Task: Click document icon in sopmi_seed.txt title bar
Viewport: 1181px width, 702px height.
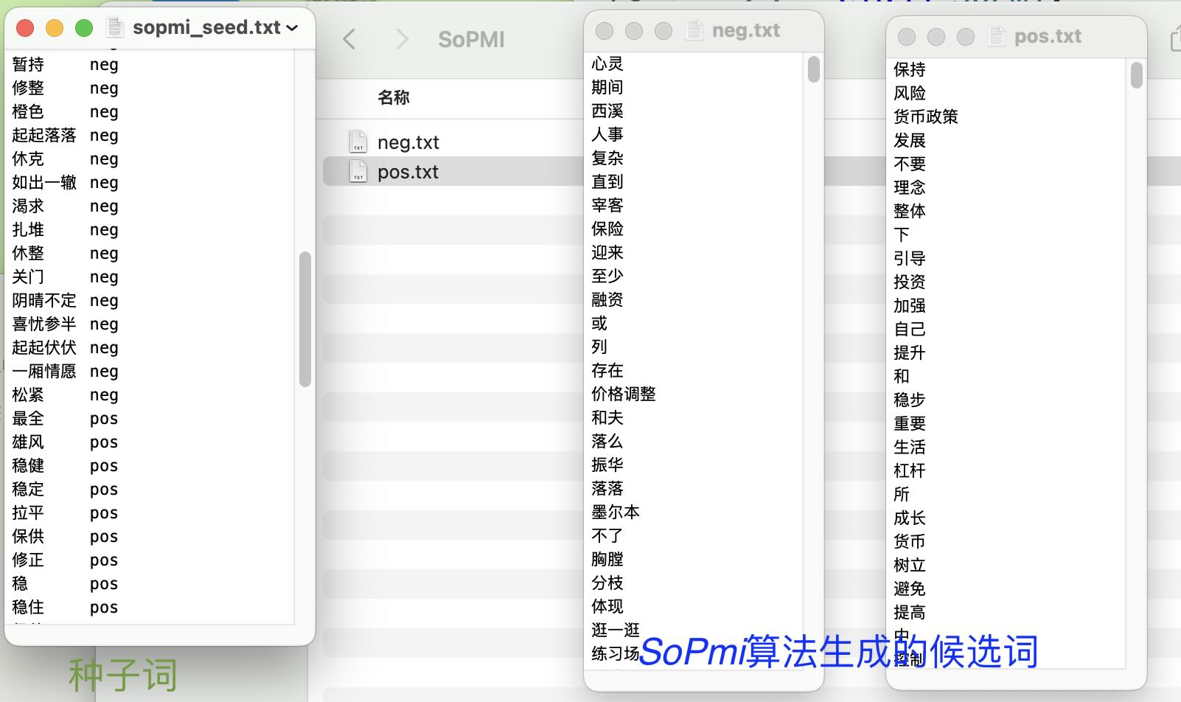Action: click(x=115, y=28)
